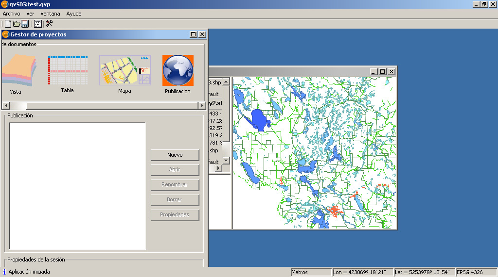This screenshot has height=277, width=498.
Task: Click the Propiedades button
Action: [175, 215]
